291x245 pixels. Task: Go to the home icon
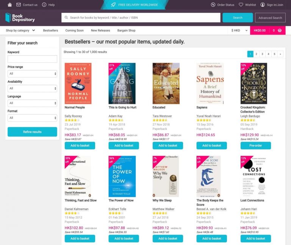click(9, 5)
